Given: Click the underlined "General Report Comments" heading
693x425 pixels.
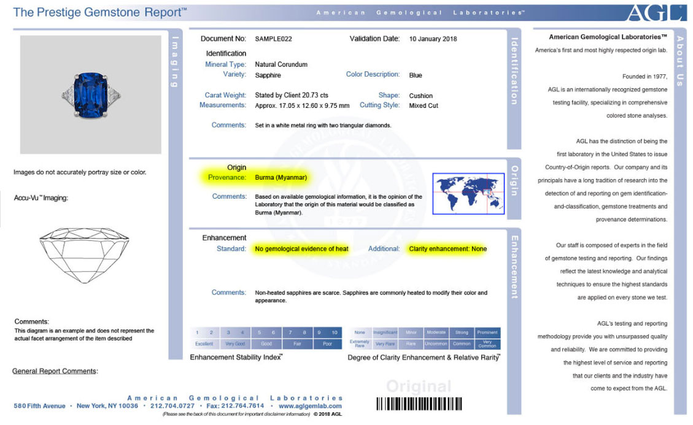Looking at the screenshot, I should [55, 371].
